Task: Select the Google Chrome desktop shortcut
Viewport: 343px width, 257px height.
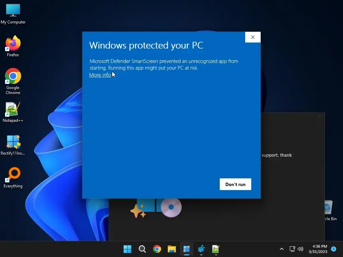Action: [13, 81]
